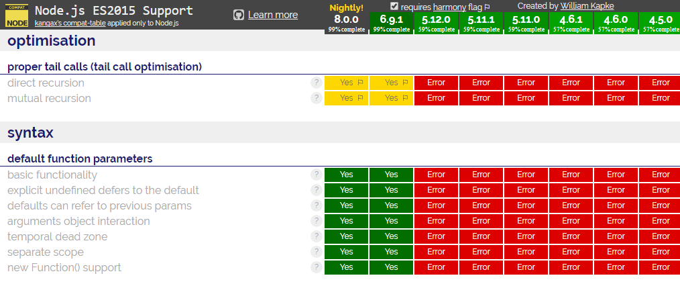The image size is (680, 284).
Task: Click the help icon for basic functionality
Action: coord(317,175)
